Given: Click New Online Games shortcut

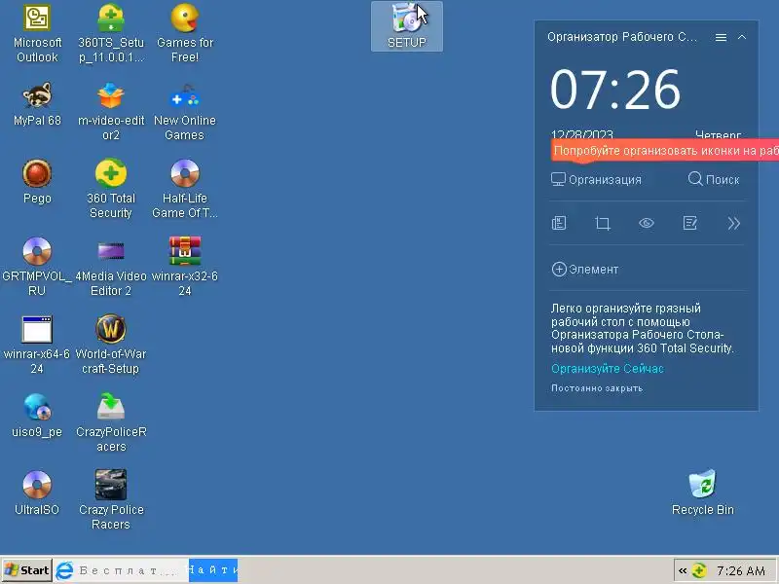Looking at the screenshot, I should tap(185, 112).
